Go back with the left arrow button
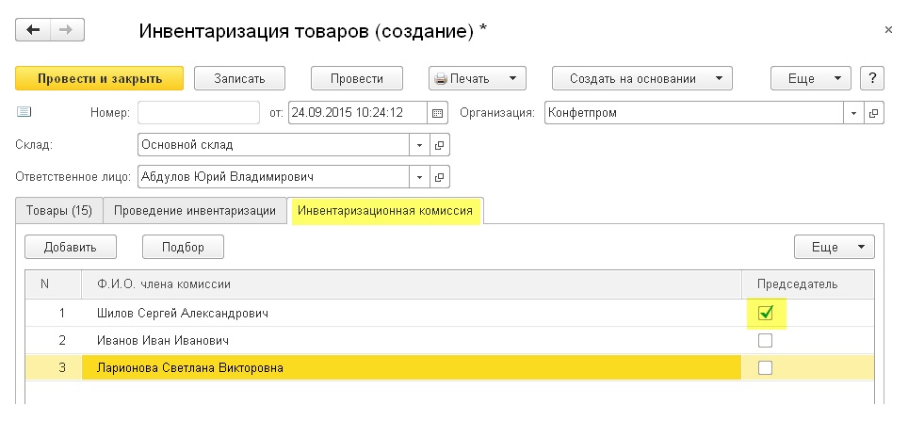908x421 pixels. 33,30
